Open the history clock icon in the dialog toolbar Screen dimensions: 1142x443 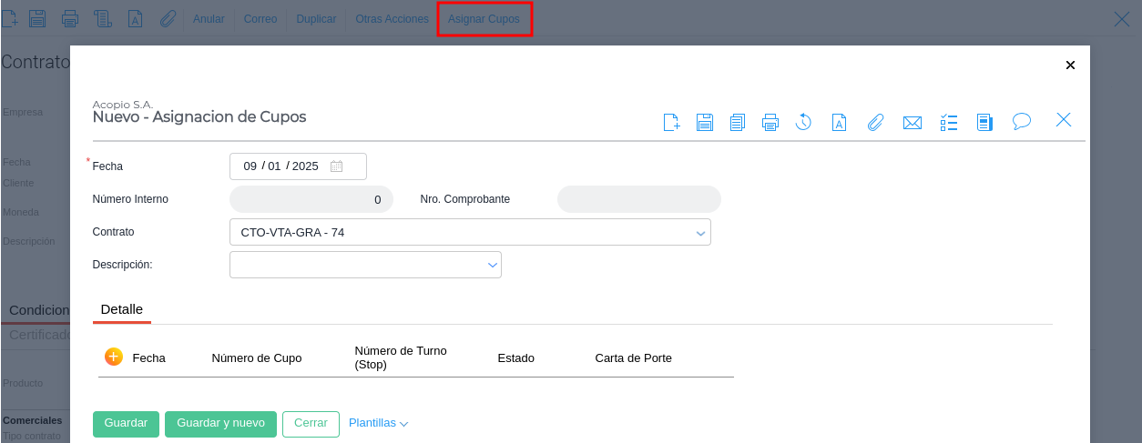click(803, 122)
